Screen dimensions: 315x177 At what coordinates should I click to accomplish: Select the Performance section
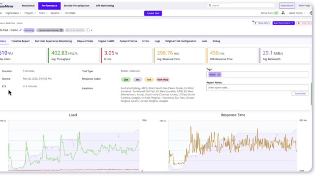point(49,6)
